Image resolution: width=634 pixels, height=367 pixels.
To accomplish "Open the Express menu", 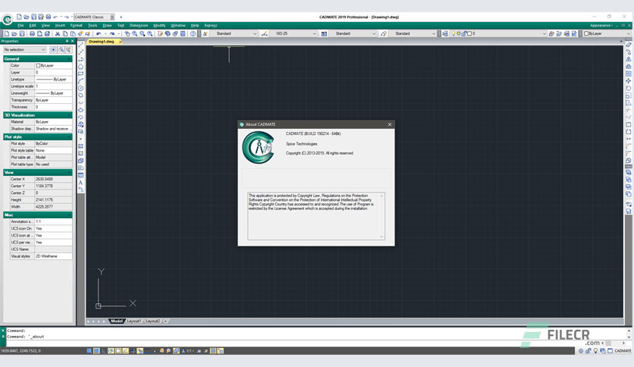I will 211,26.
